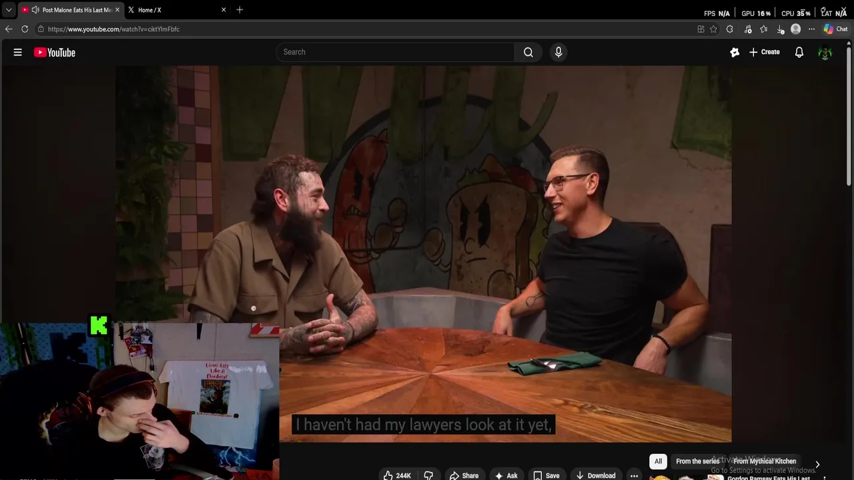
Task: Select the From the series chip
Action: pyautogui.click(x=697, y=461)
